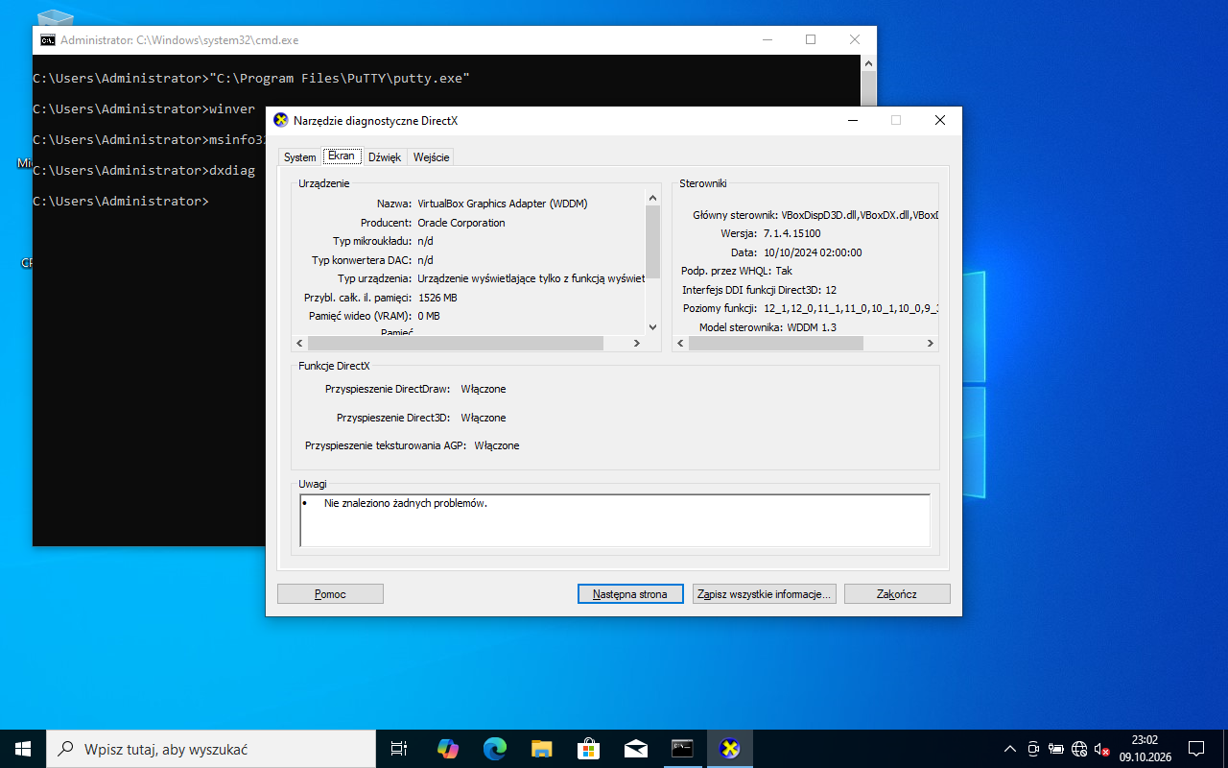
Task: Open Microsoft Store from the taskbar
Action: [588, 748]
